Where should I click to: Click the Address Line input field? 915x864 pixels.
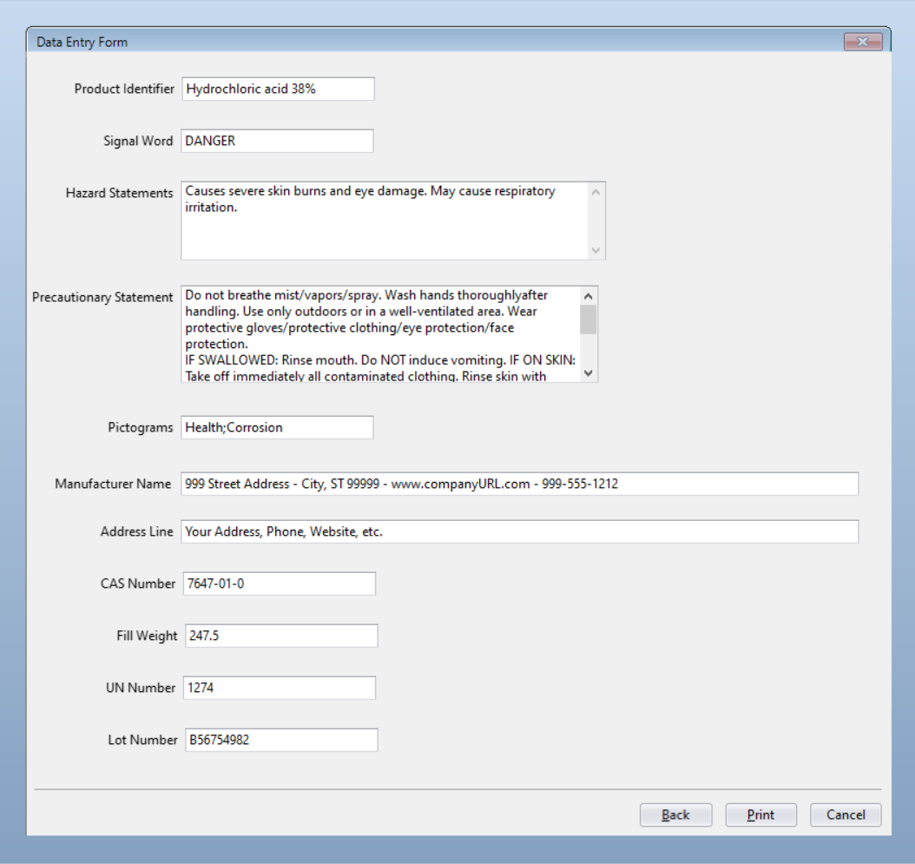[x=519, y=532]
